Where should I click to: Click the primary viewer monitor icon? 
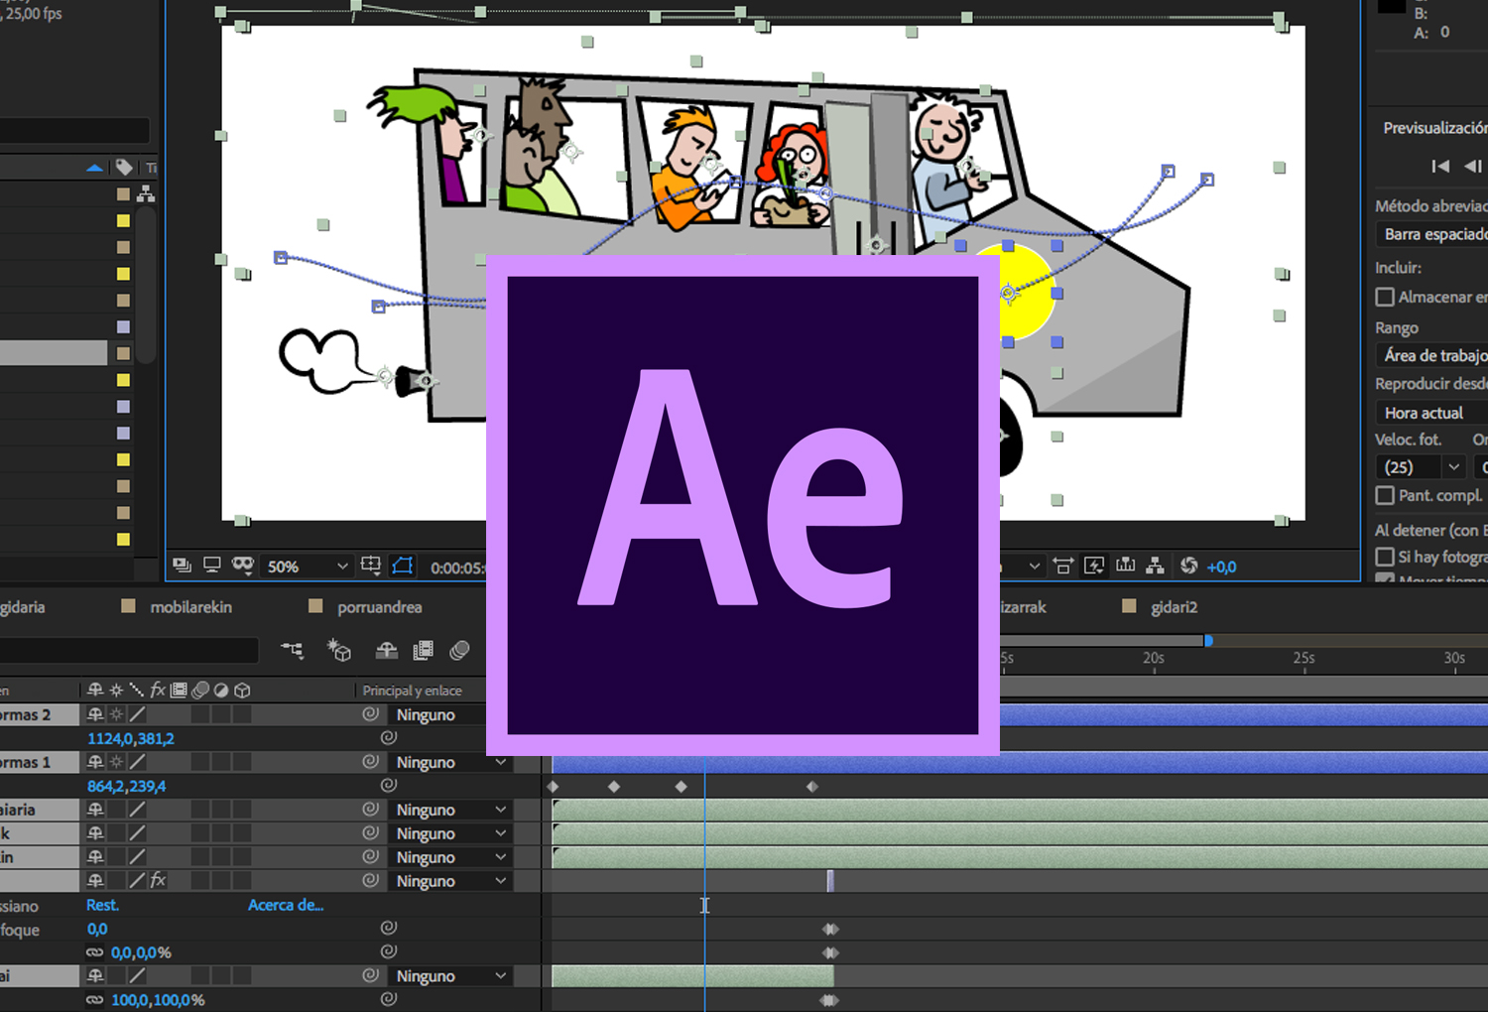pyautogui.click(x=212, y=566)
